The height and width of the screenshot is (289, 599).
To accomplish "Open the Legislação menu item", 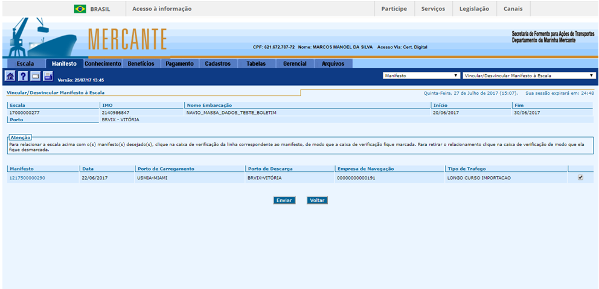I will click(x=474, y=9).
